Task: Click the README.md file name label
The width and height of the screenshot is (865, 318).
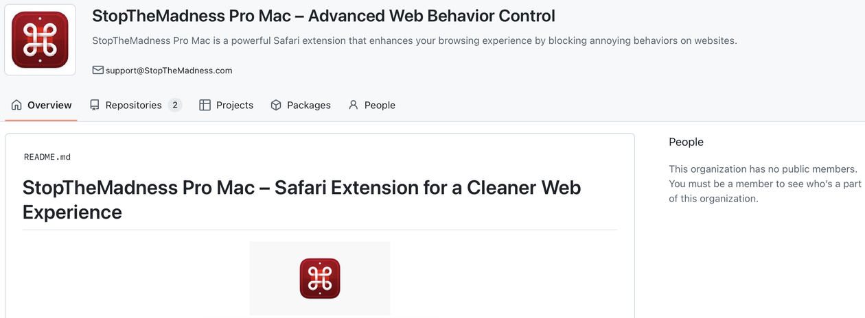Action: tap(47, 157)
